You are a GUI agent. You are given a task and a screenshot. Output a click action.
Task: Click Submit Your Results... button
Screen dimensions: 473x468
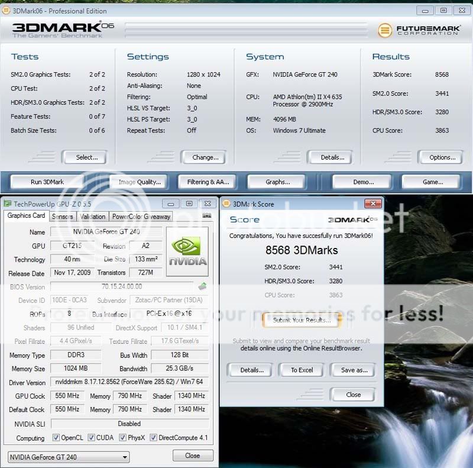coord(302,320)
